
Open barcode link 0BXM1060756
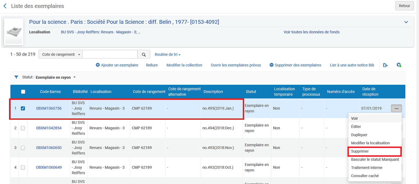[x=49, y=108]
